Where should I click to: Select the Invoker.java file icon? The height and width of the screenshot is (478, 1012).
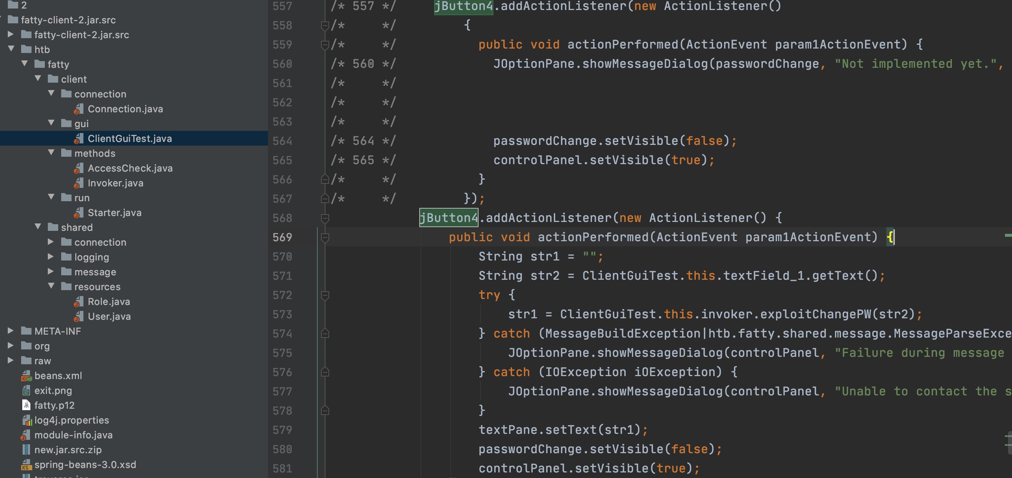pyautogui.click(x=79, y=183)
